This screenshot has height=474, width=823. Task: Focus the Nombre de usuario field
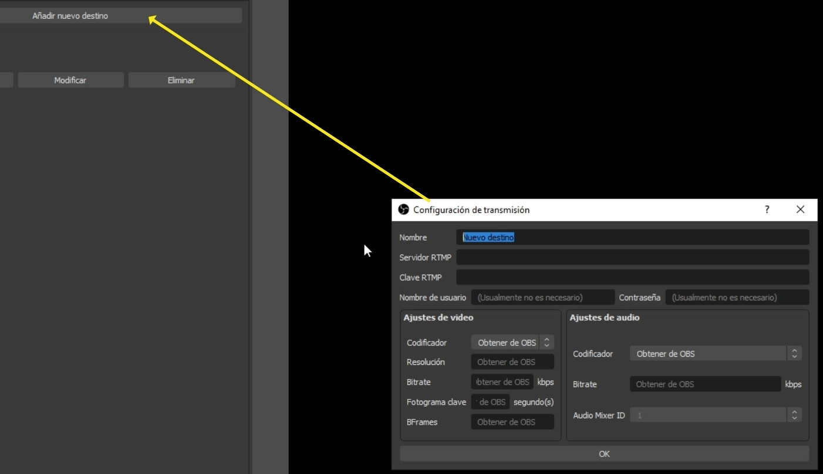[542, 297]
